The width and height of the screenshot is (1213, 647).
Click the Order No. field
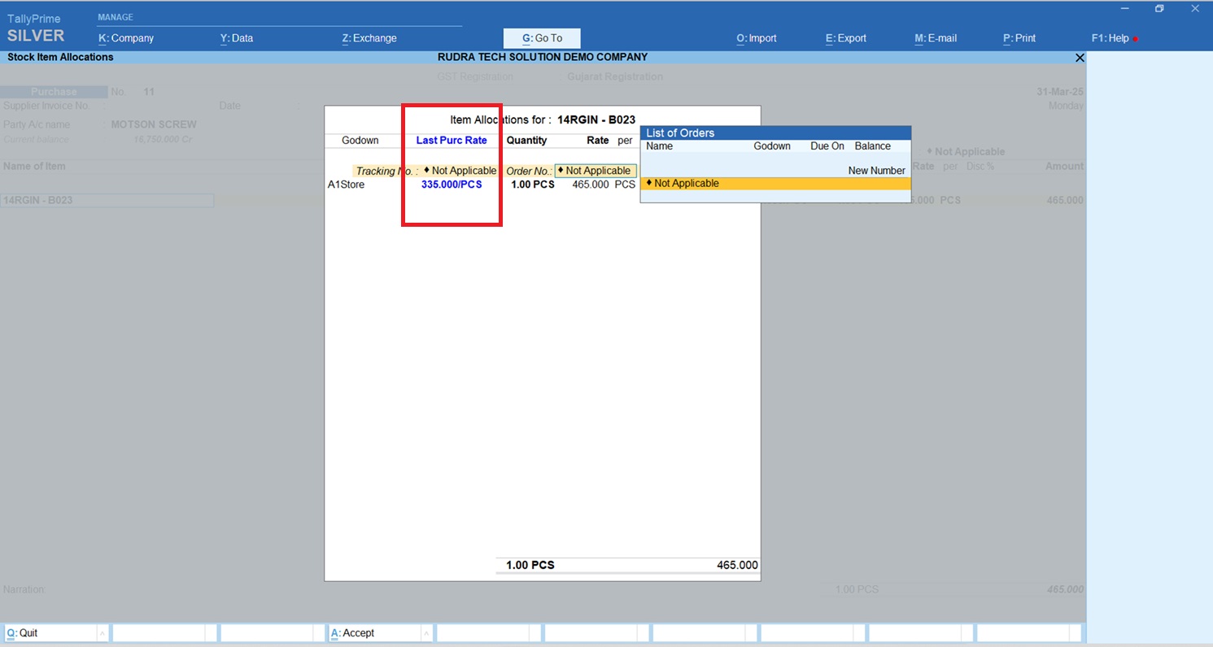pyautogui.click(x=596, y=171)
